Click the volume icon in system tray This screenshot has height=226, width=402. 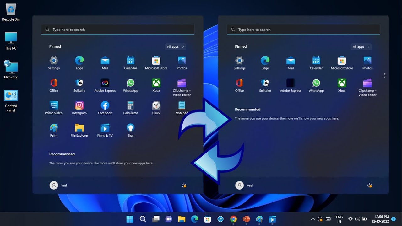point(357,219)
